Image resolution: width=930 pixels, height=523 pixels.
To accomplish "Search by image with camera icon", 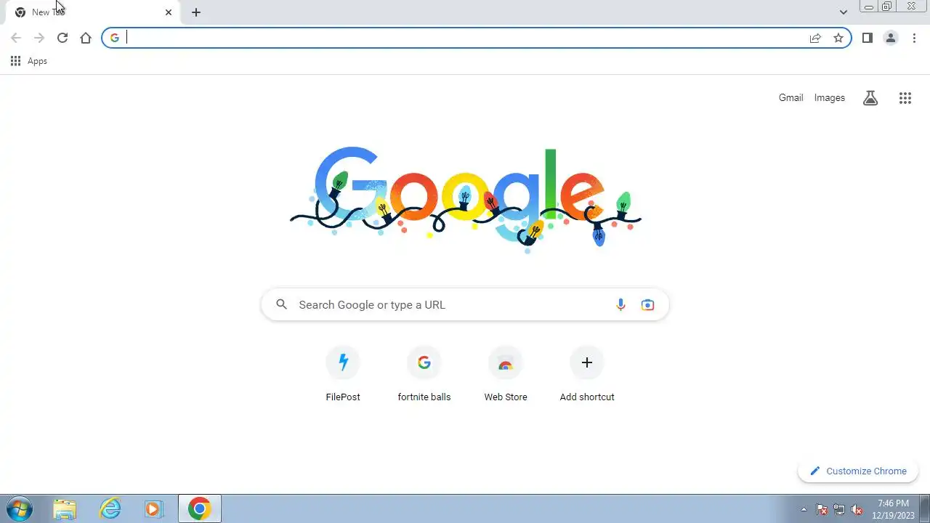I will [x=647, y=305].
